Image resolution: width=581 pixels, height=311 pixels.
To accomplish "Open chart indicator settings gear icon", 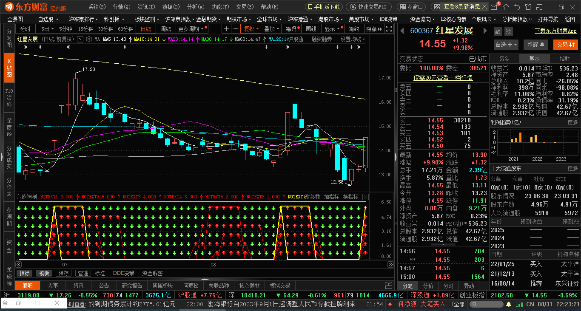I will 88,39.
